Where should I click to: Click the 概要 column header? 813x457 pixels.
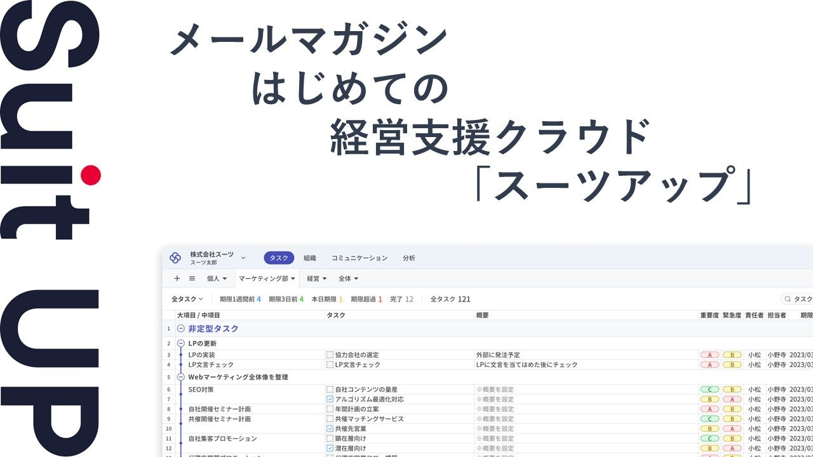(x=482, y=315)
